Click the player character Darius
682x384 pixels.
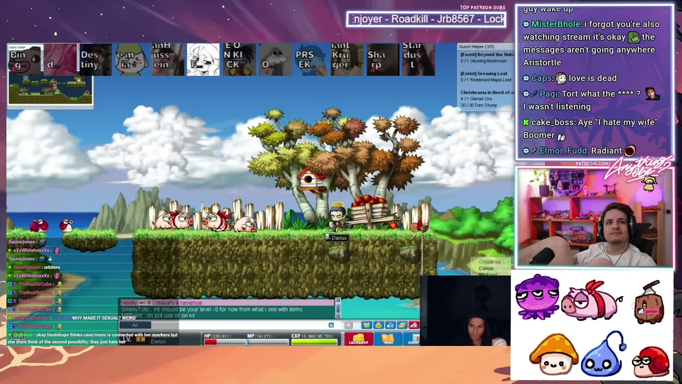337,218
